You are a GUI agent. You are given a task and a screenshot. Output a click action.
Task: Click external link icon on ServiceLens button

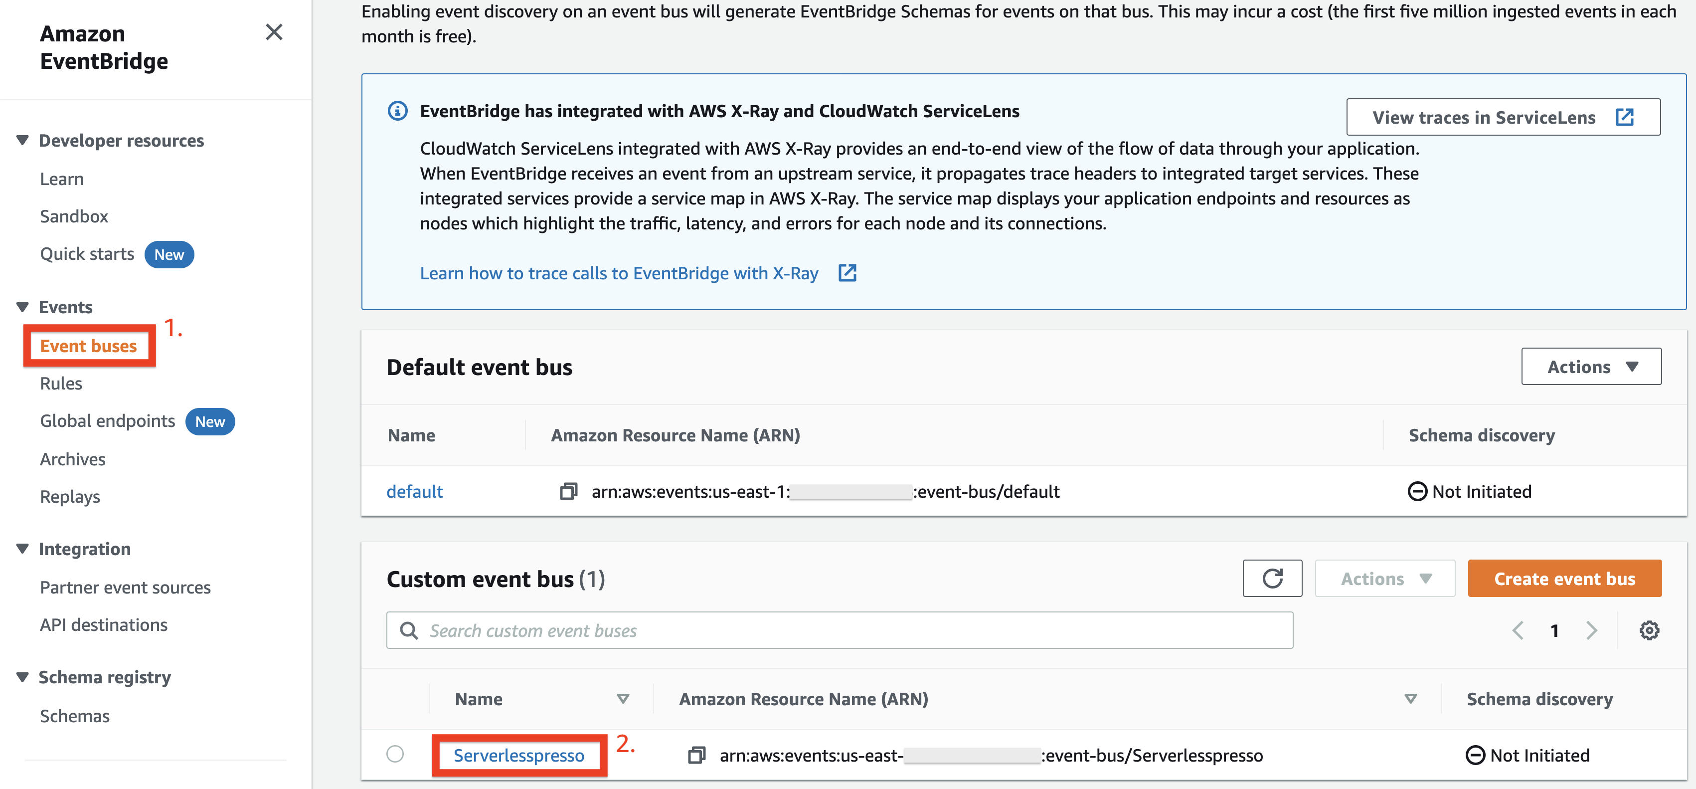1624,117
